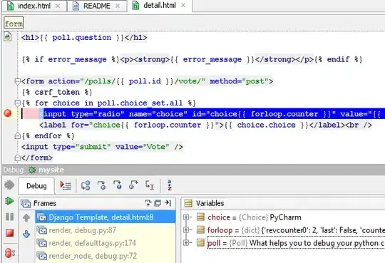The image size is (385, 263).
Task: Click the green Resume Program button
Action: (9, 201)
